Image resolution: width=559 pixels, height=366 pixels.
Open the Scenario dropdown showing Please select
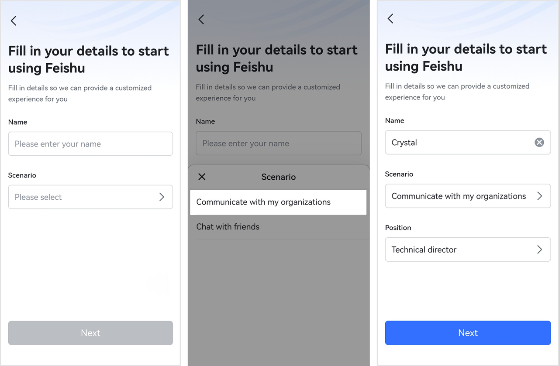coord(90,197)
